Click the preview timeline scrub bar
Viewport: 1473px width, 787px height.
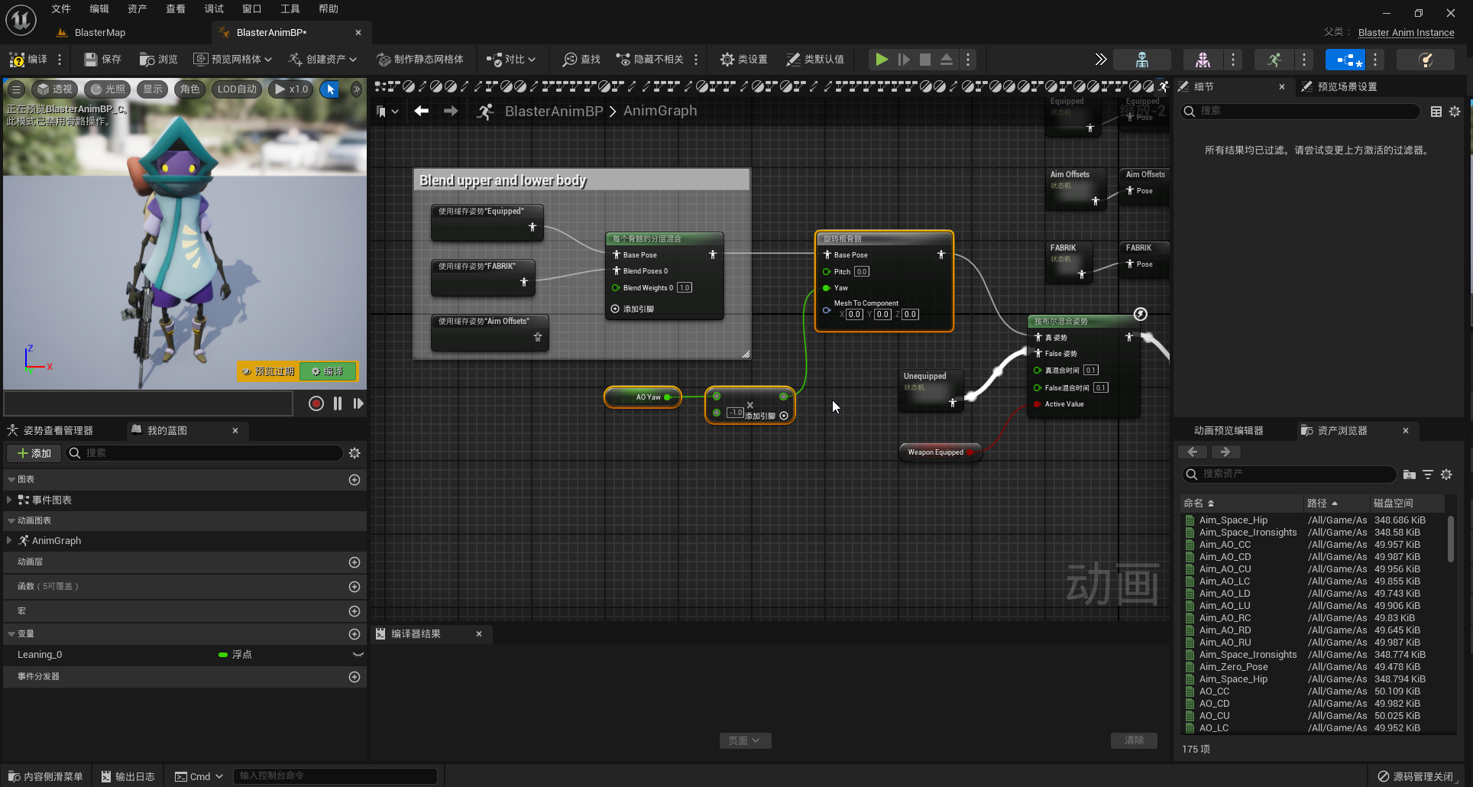(148, 403)
